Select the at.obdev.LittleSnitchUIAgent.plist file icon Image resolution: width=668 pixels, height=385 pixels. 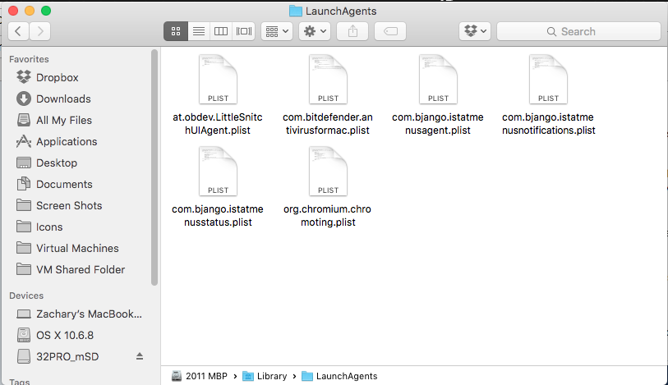click(218, 79)
